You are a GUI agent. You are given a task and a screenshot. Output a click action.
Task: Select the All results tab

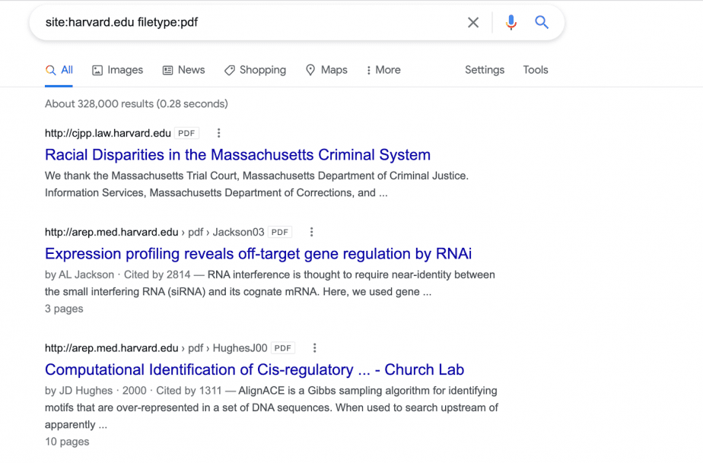tap(59, 70)
